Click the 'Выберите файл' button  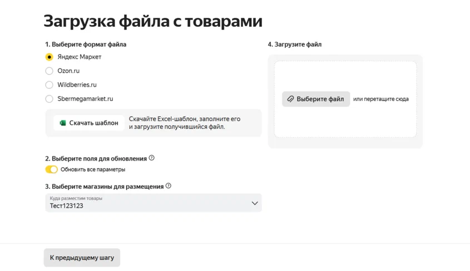(x=316, y=99)
